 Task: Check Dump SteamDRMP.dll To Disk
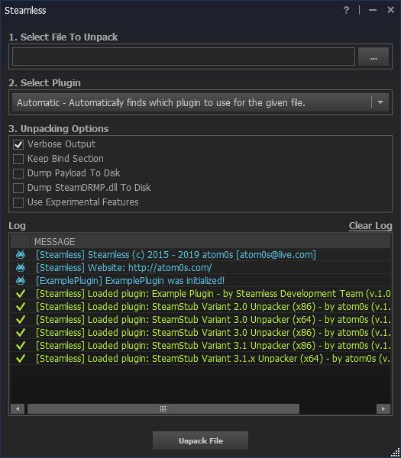pyautogui.click(x=18, y=188)
